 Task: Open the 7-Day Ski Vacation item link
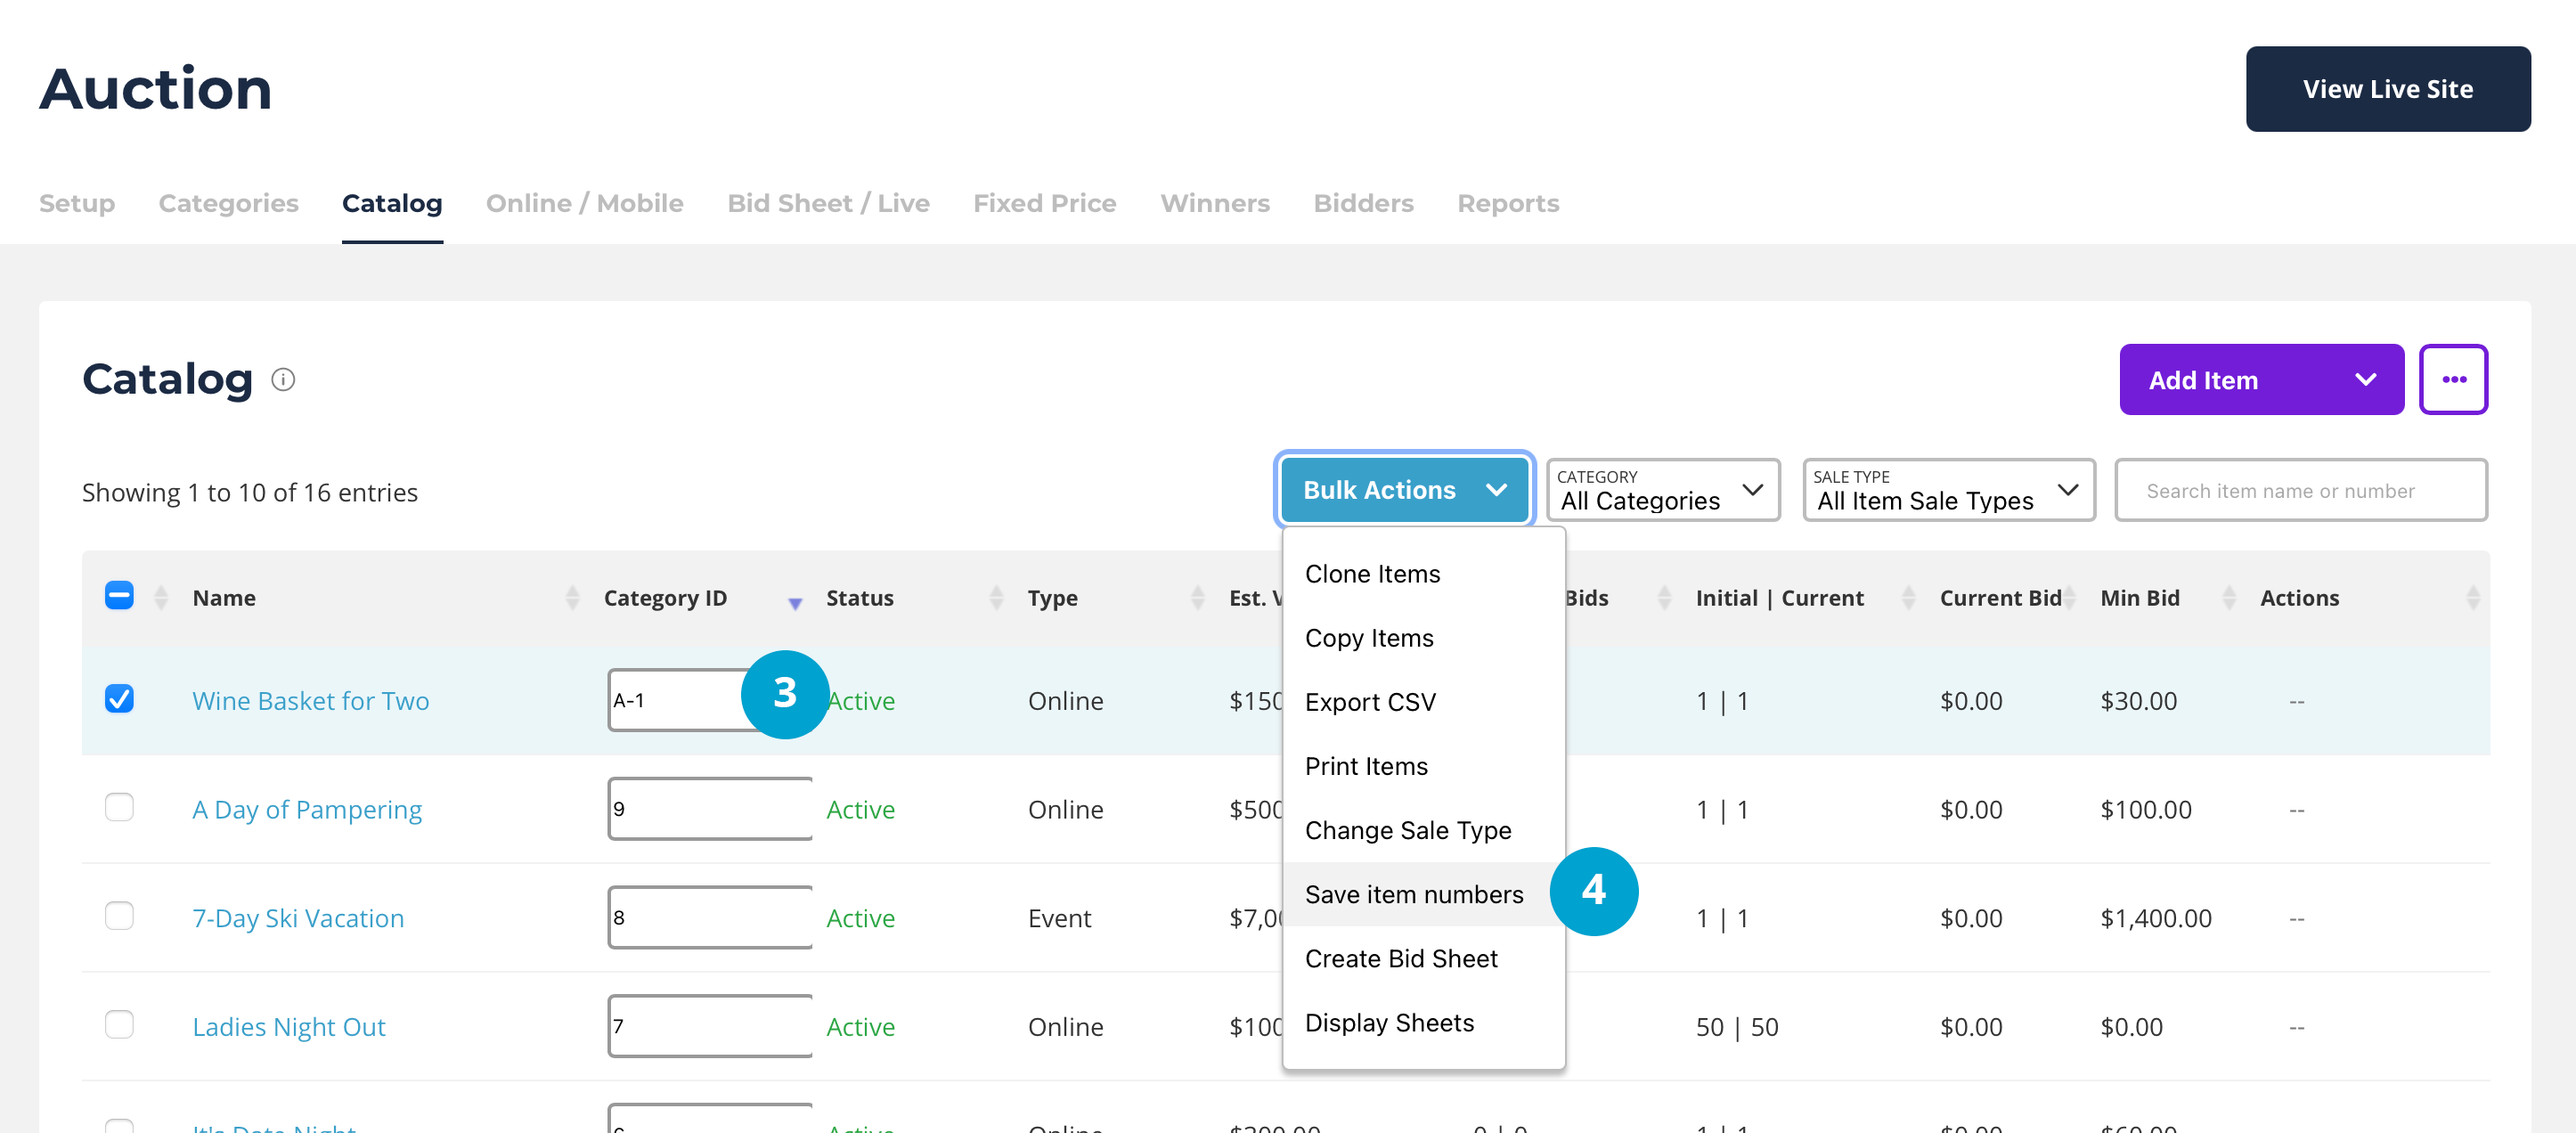pos(298,918)
